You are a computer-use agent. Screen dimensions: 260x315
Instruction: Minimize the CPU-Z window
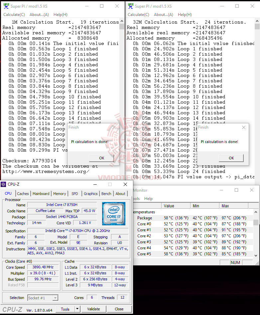pyautogui.click(x=95, y=184)
